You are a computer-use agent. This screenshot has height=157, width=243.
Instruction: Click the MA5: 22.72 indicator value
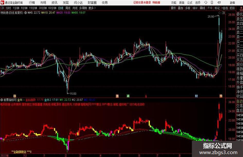point(34,13)
